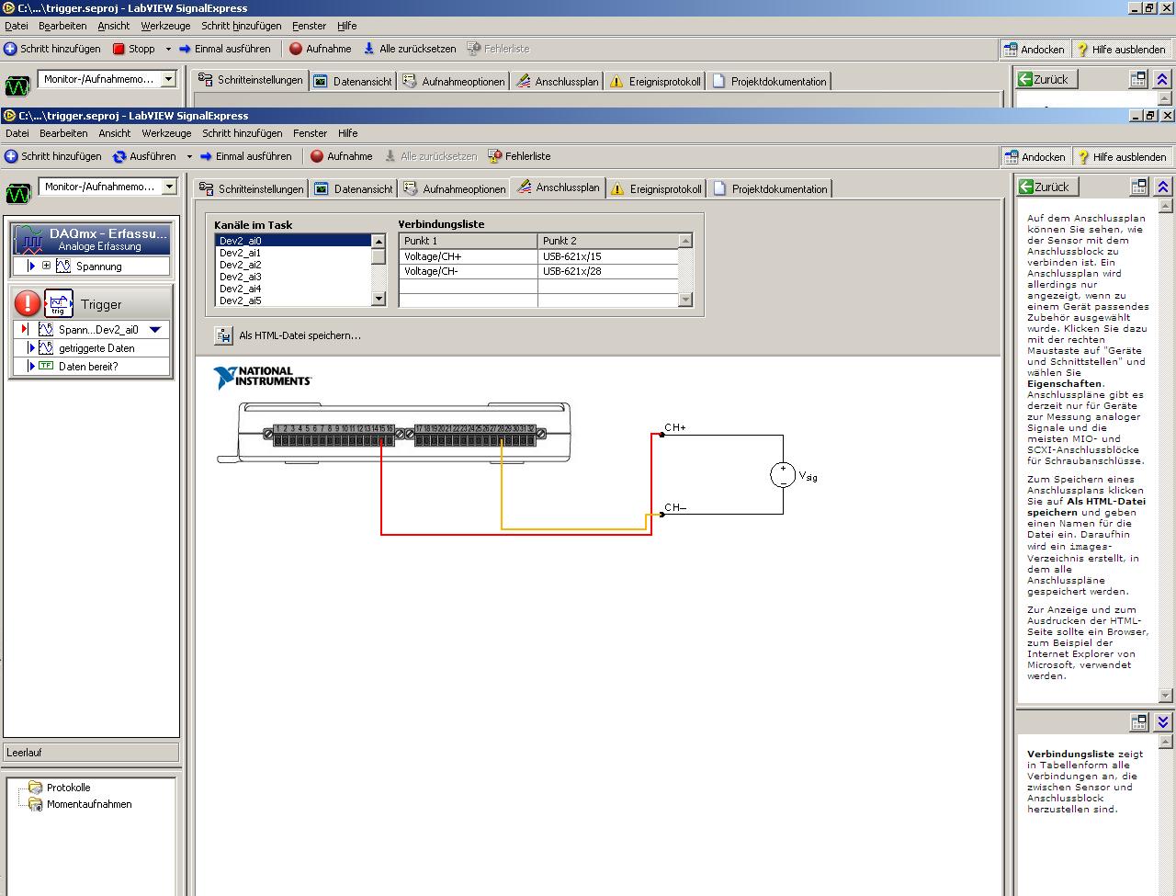
Task: Switch to Ereignisprotokoll tab in front window
Action: [656, 188]
